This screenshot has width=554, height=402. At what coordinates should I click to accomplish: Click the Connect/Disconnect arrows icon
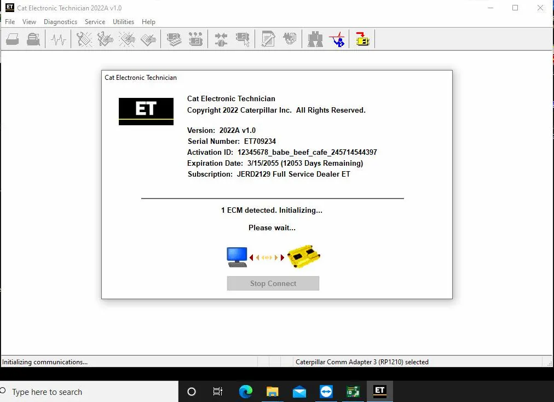point(221,39)
